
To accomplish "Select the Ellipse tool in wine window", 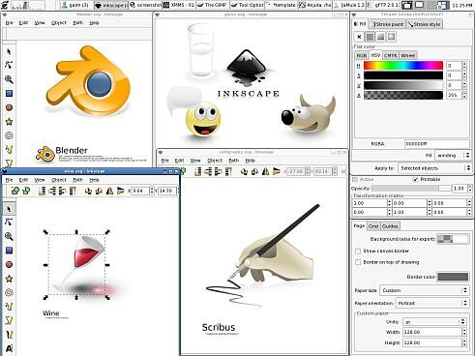I will pyautogui.click(x=9, y=264).
